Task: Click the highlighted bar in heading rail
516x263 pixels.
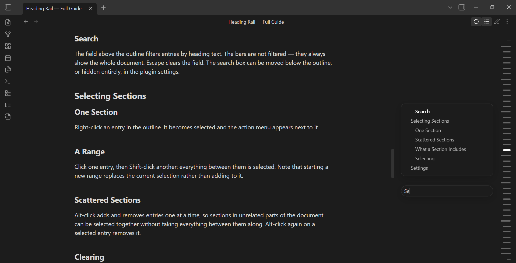Action: point(507,150)
